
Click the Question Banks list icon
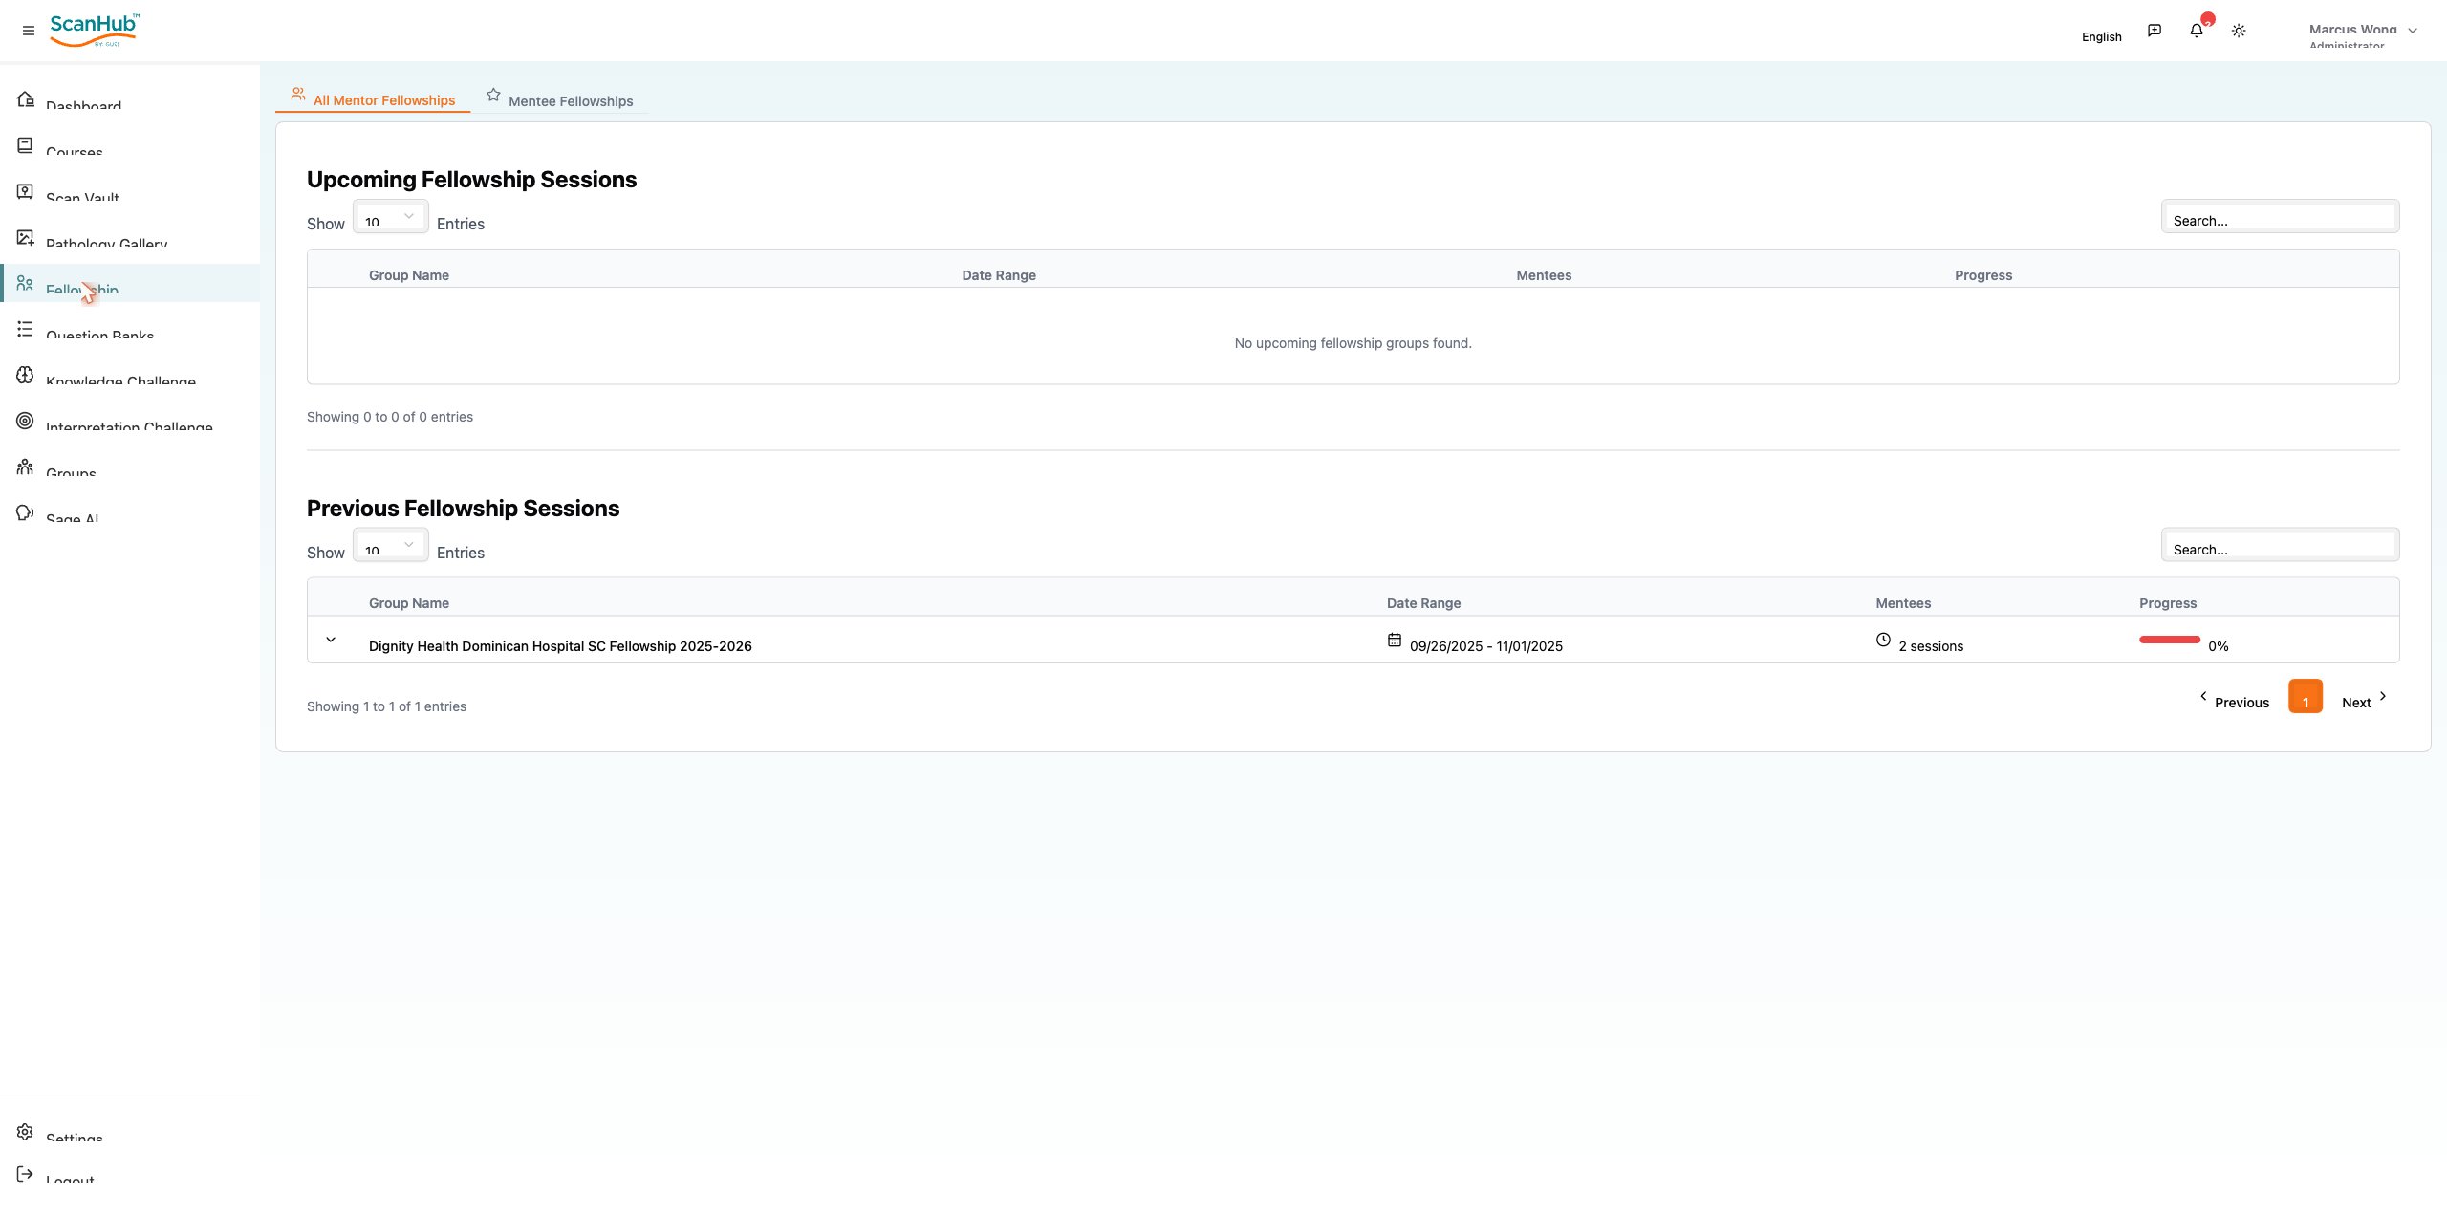(25, 329)
